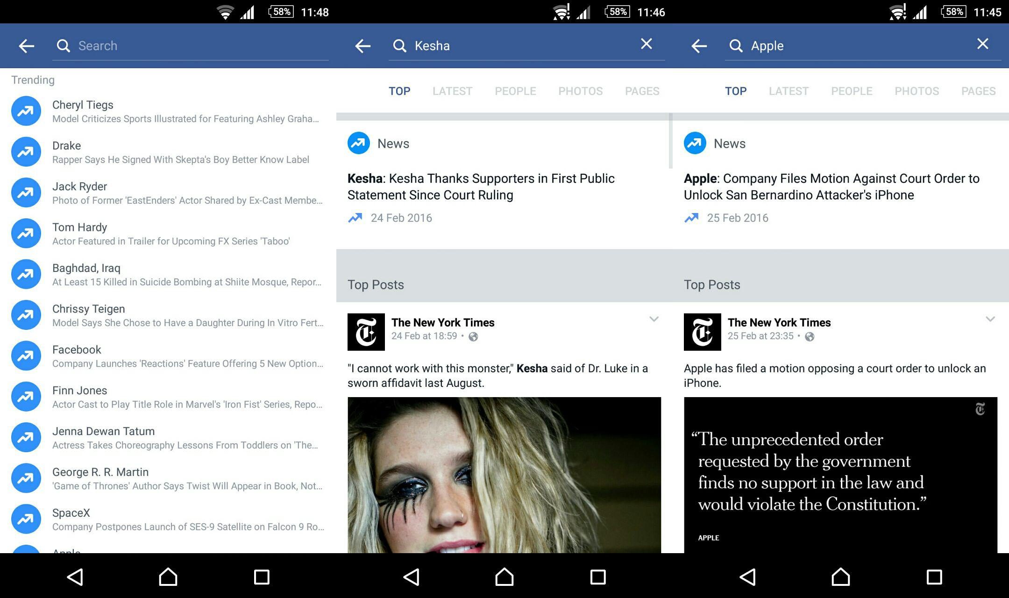The width and height of the screenshot is (1009, 598).
Task: Click magnifier icon in the empty Search field
Action: tap(64, 46)
